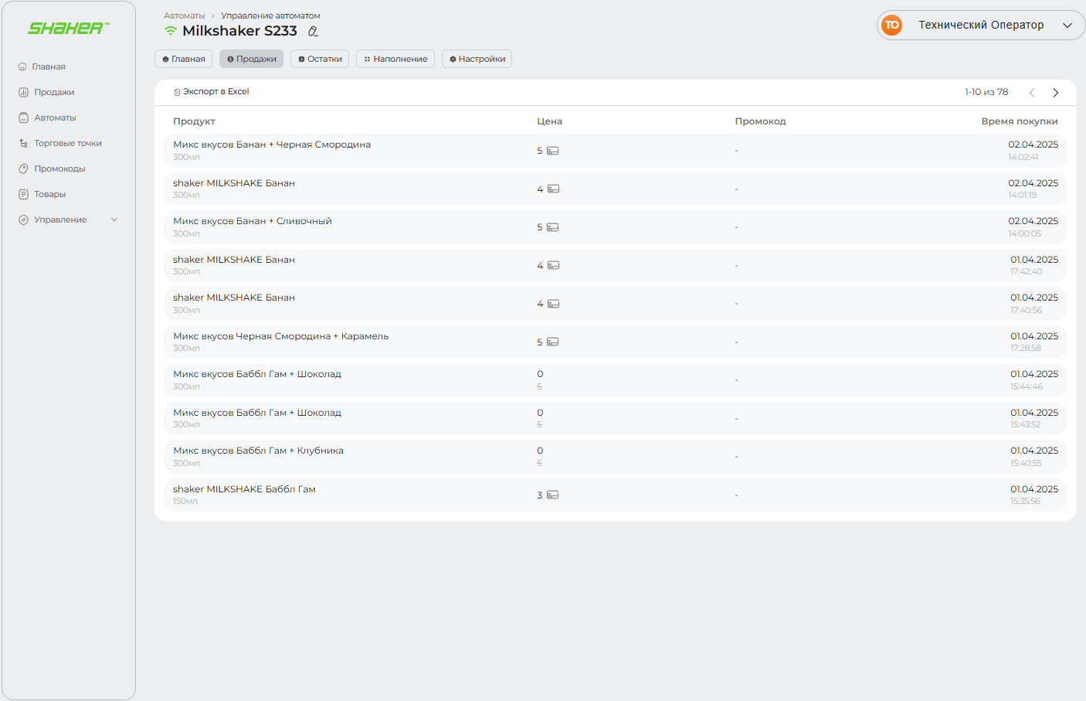
Task: Open Торговые точки in sidebar
Action: tap(67, 144)
